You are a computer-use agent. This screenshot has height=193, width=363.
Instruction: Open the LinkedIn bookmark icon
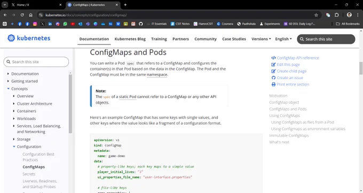[x=50, y=24]
